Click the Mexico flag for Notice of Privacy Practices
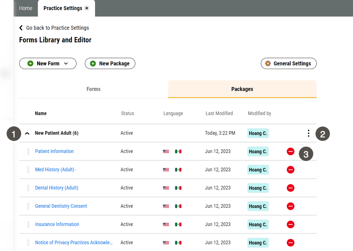This screenshot has width=353, height=251. [x=178, y=242]
